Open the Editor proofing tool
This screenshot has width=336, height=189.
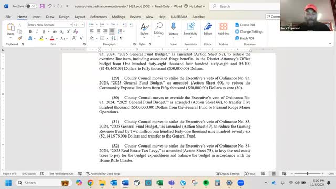tap(208, 29)
